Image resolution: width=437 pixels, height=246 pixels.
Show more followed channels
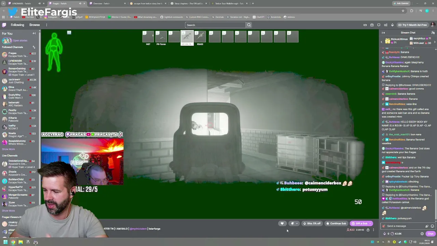tap(8, 149)
